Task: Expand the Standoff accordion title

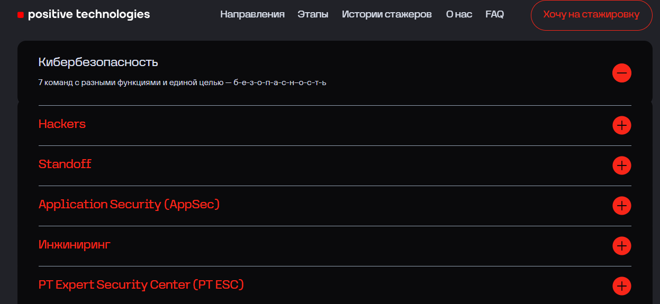Action: (x=65, y=164)
